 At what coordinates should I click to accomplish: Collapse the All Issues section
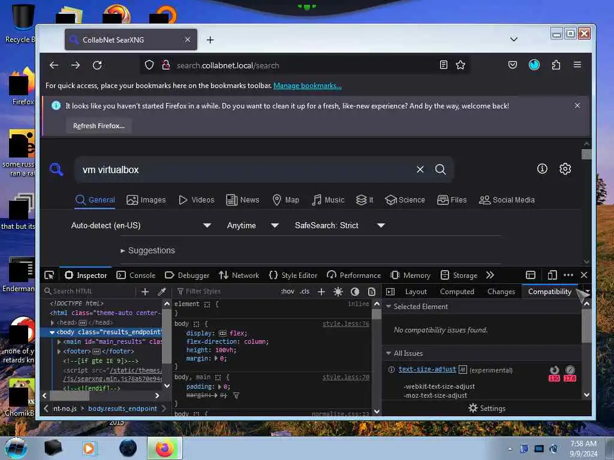(389, 353)
